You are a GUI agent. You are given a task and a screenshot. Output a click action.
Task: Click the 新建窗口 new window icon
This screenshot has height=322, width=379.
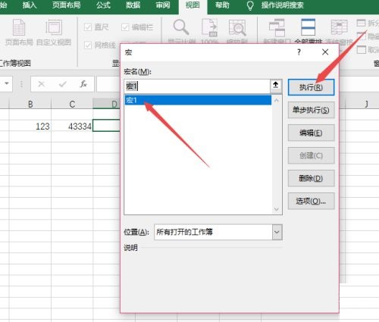tap(277, 28)
